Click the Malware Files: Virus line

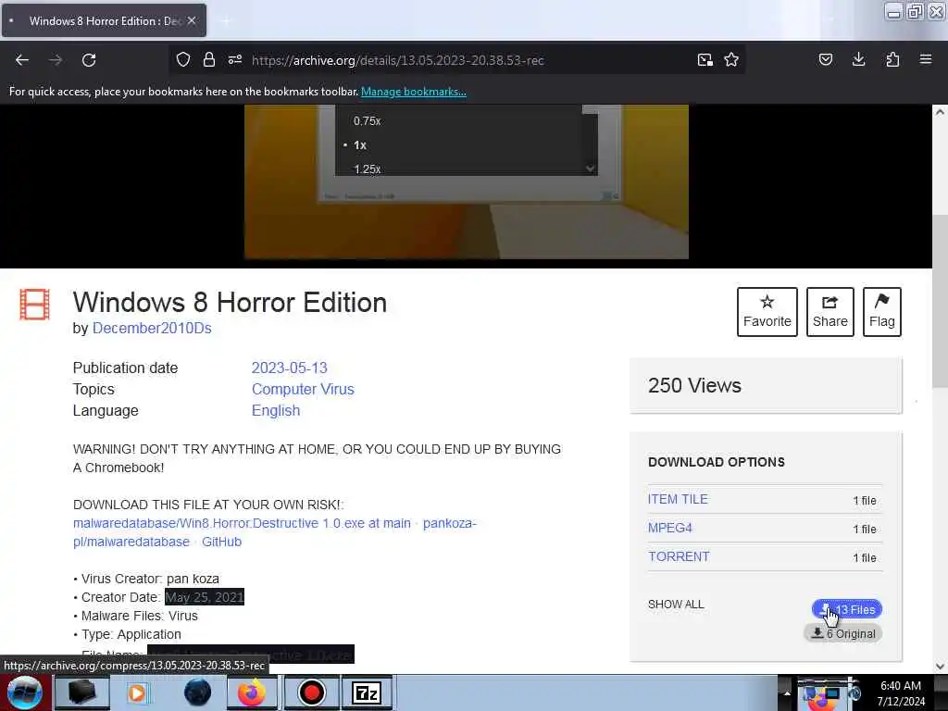[135, 616]
